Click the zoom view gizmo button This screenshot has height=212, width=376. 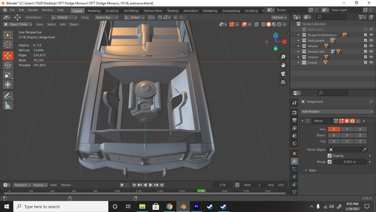tap(283, 57)
